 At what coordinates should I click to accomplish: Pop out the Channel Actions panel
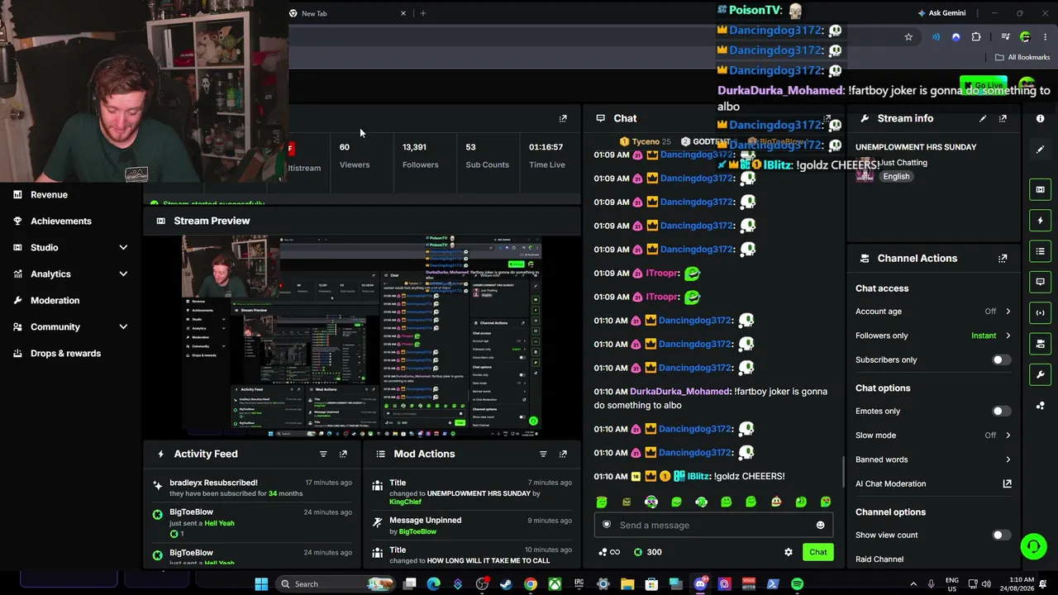tap(1003, 259)
